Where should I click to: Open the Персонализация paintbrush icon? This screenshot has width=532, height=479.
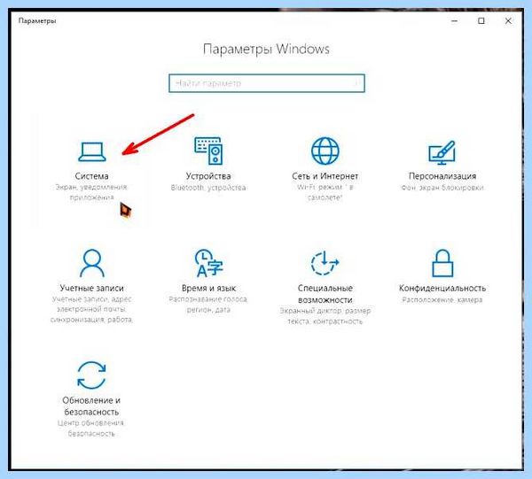(x=442, y=152)
